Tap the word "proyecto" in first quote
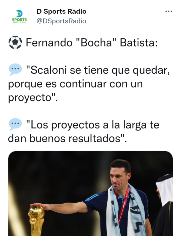The width and height of the screenshot is (181, 236). pos(30,98)
